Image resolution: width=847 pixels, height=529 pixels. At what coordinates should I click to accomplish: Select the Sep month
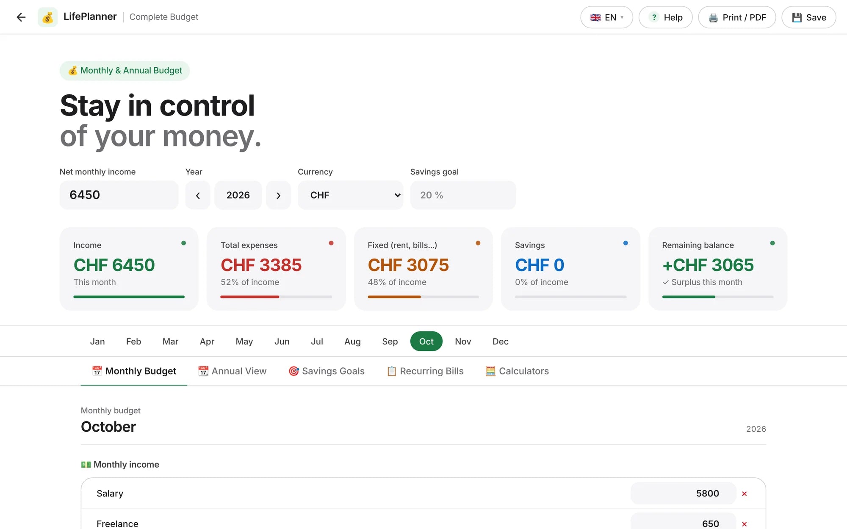390,342
